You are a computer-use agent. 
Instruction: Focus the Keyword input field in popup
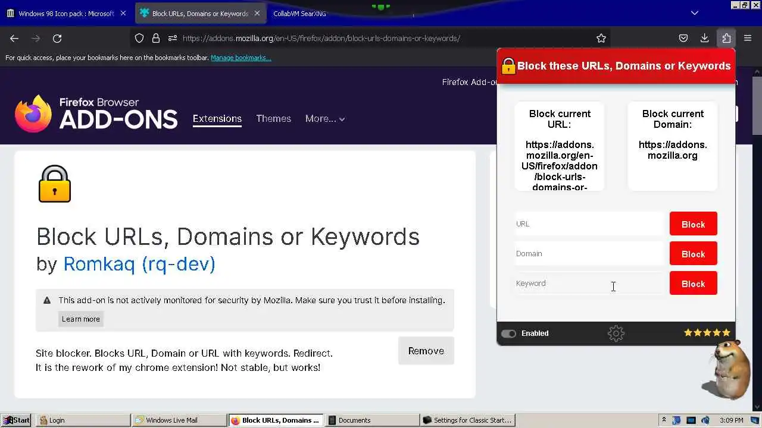pyautogui.click(x=589, y=284)
